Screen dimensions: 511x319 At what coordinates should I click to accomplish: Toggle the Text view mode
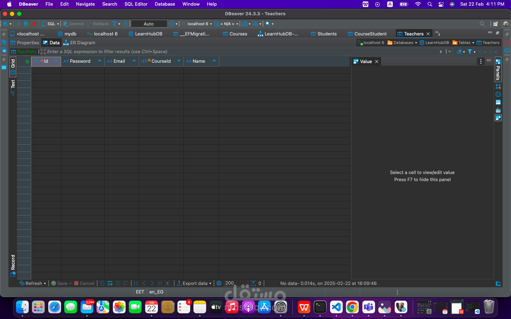pyautogui.click(x=13, y=87)
